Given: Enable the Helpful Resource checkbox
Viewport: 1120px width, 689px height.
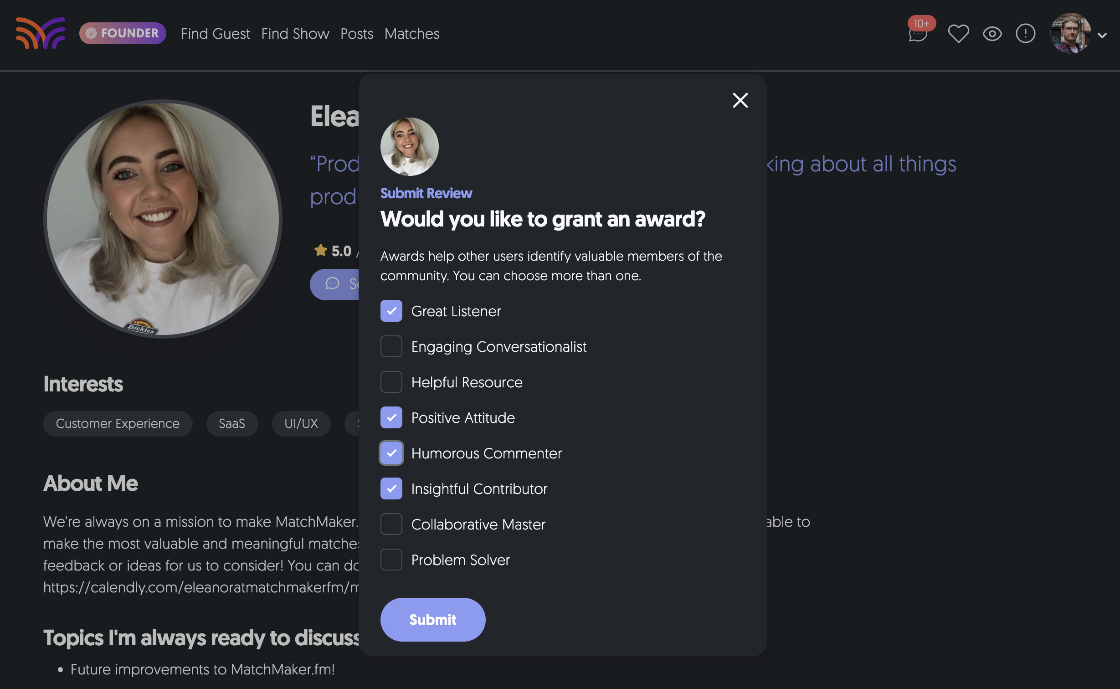Looking at the screenshot, I should pos(391,382).
